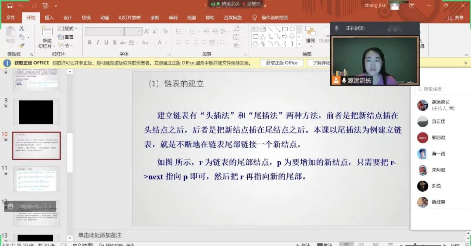The image size is (471, 246).
Task: Click the Cut scissors icon
Action: 22,29
